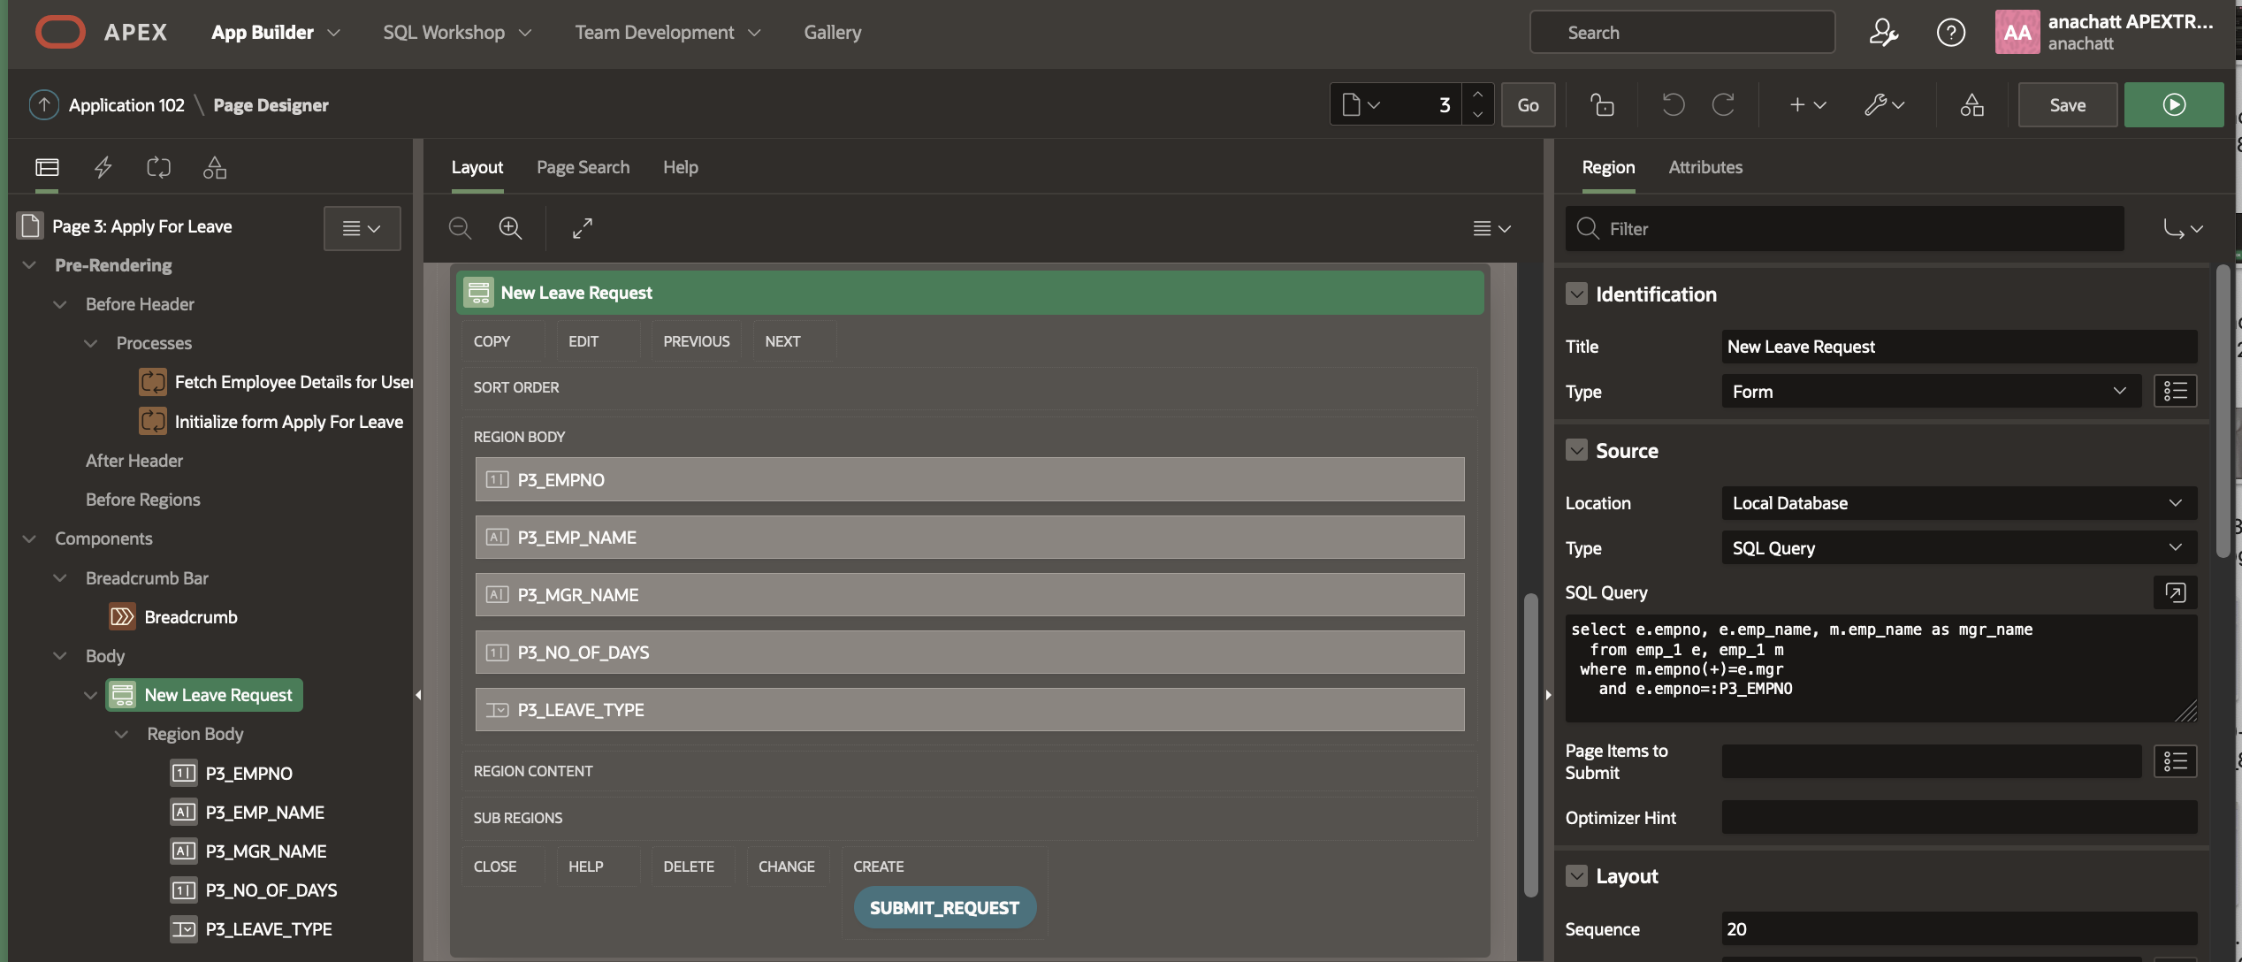Image resolution: width=2242 pixels, height=962 pixels.
Task: Click the Undo icon
Action: click(x=1673, y=105)
